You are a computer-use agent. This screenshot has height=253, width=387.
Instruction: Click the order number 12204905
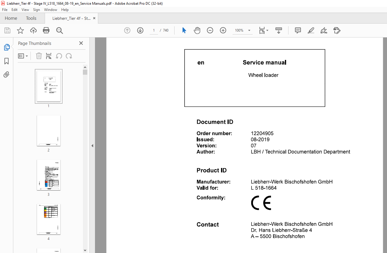(x=262, y=133)
